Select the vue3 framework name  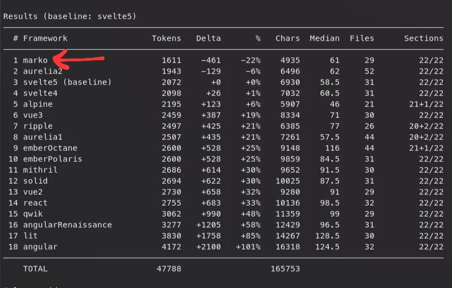point(33,115)
